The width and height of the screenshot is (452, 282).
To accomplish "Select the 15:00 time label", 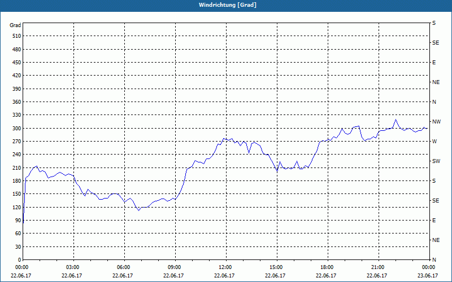I will (275, 267).
